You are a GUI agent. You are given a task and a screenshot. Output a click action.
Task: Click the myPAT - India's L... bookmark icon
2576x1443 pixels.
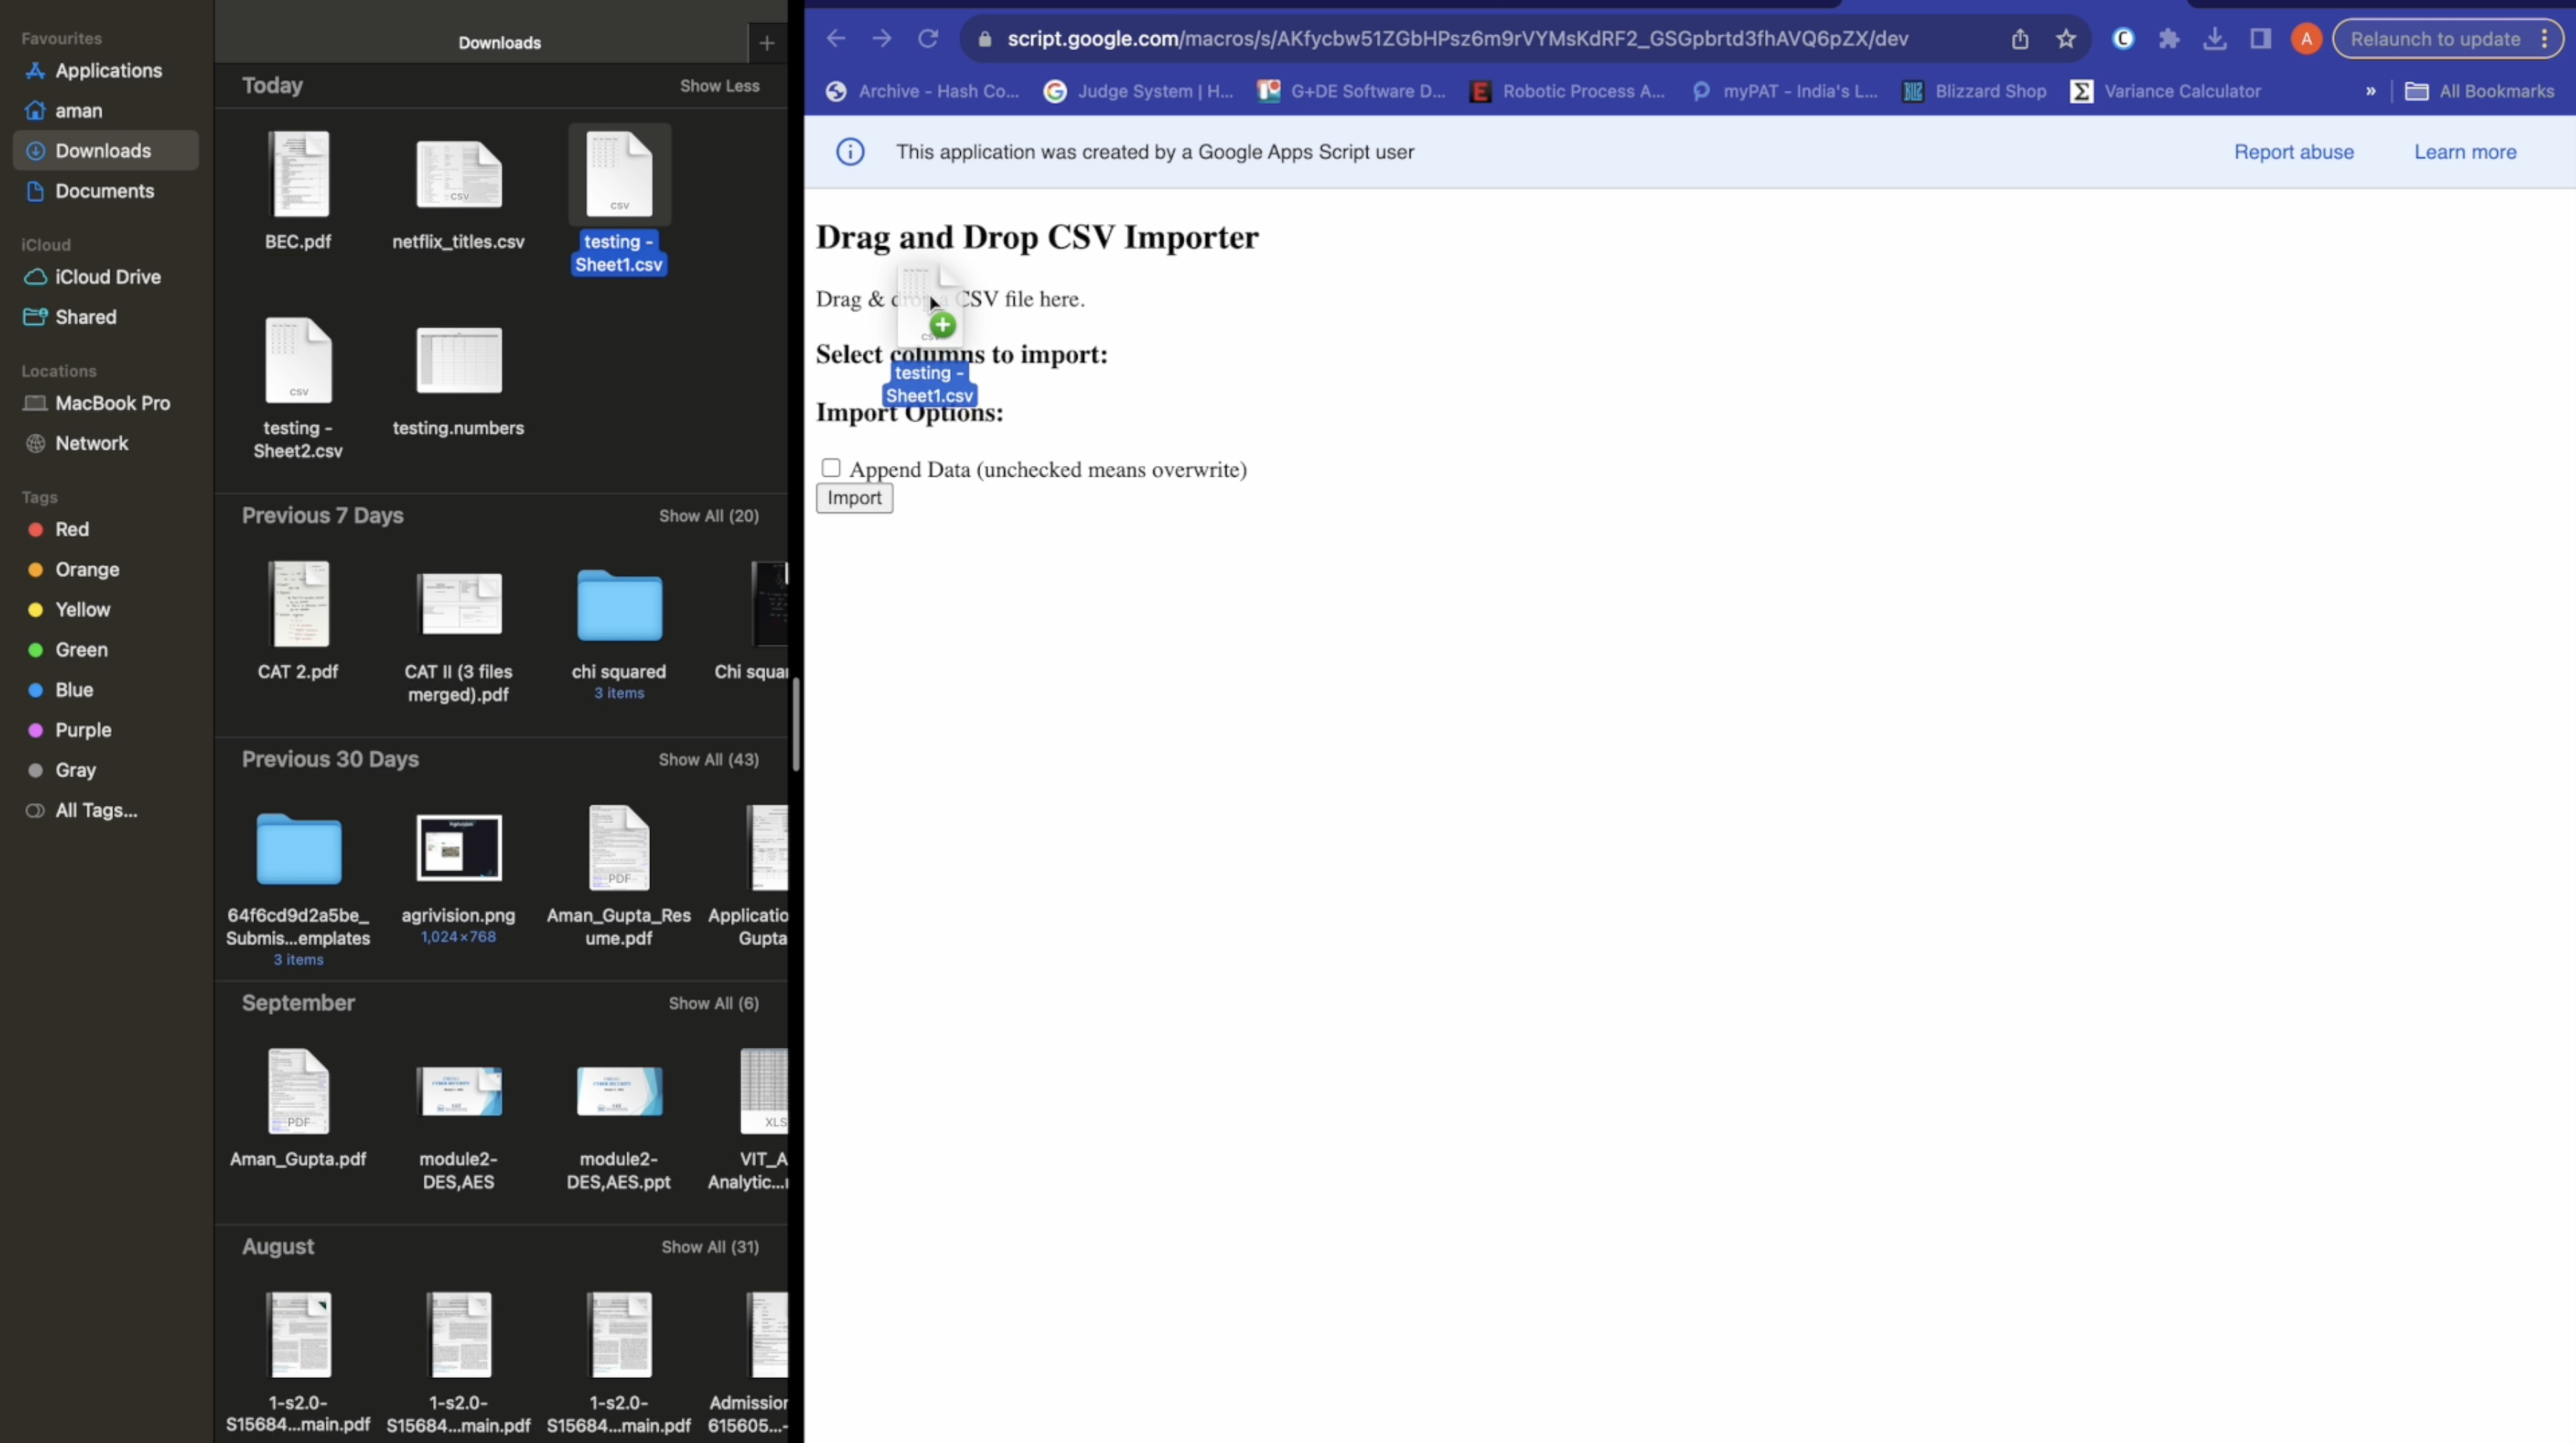[x=1700, y=90]
